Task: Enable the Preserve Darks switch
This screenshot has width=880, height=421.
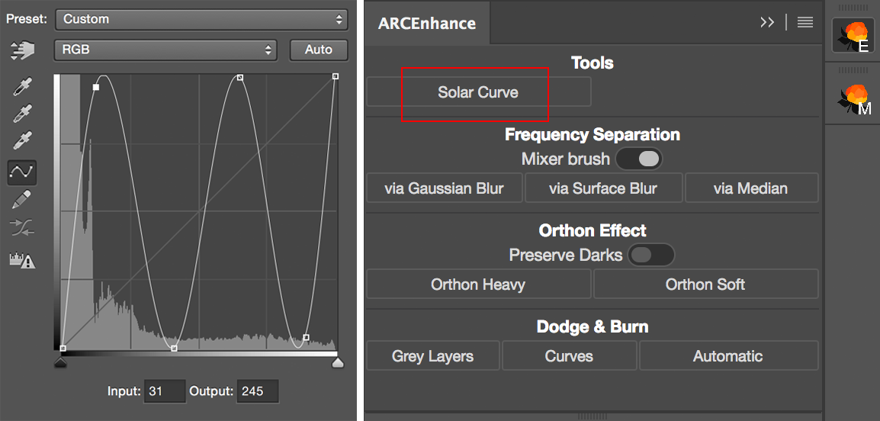Action: click(650, 255)
